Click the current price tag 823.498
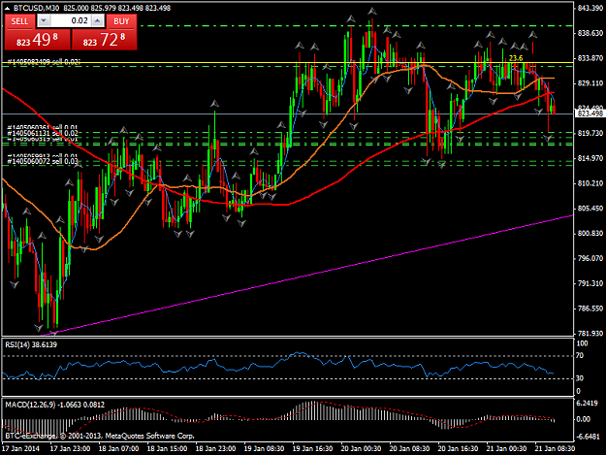The width and height of the screenshot is (606, 455). coord(590,114)
